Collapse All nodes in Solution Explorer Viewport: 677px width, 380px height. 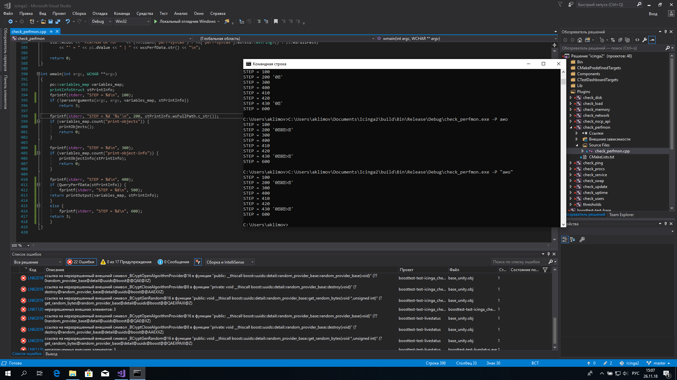620,40
